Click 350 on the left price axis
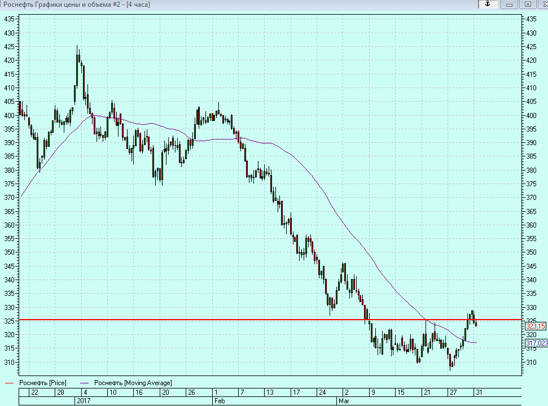Screen dimensions: 548x406 point(10,252)
